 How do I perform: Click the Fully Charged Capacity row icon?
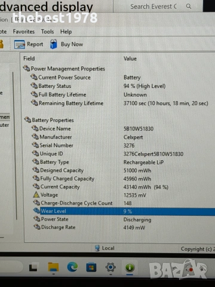click(x=36, y=178)
